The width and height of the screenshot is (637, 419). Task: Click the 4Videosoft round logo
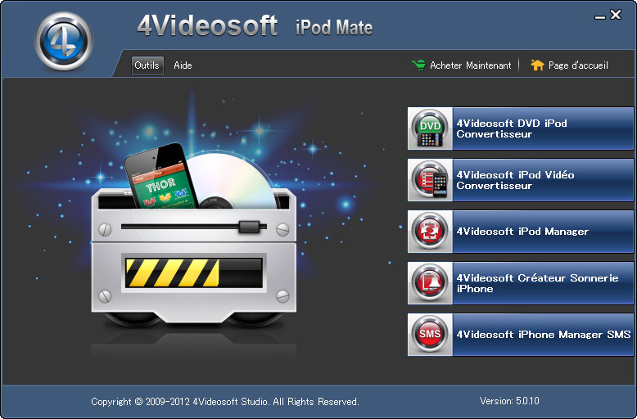point(63,41)
